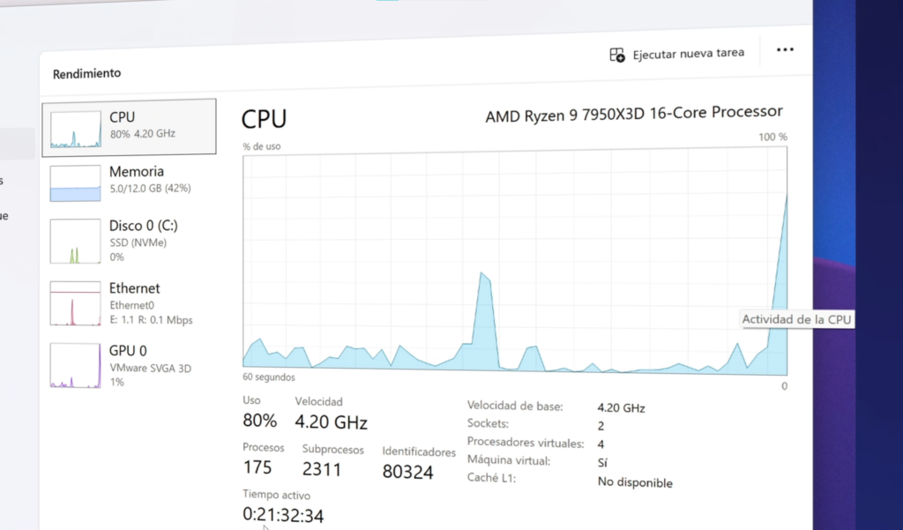
Task: Select the Disco 0 (C:) label
Action: 144,225
